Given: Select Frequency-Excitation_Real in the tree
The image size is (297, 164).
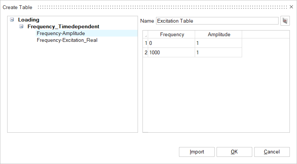Looking at the screenshot, I should click(67, 40).
